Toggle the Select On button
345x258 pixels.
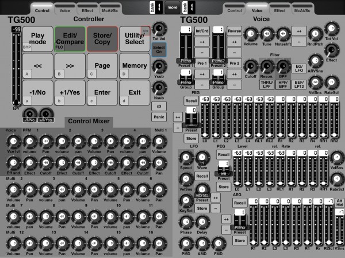(159, 49)
